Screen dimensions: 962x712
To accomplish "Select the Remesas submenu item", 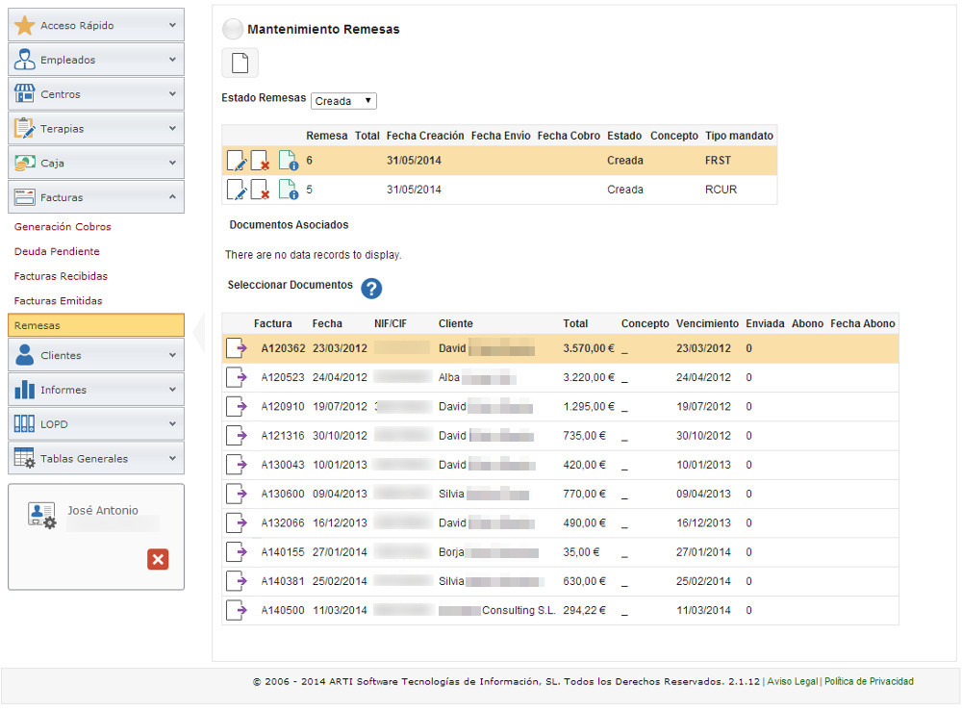I will (x=96, y=325).
